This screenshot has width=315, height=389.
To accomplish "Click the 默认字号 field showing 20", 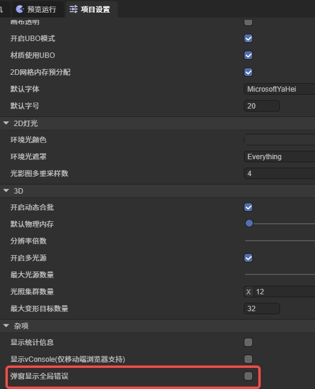I will point(262,106).
